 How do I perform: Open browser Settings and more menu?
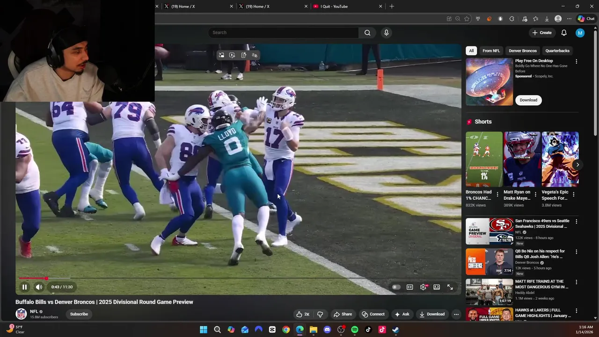[x=569, y=19]
